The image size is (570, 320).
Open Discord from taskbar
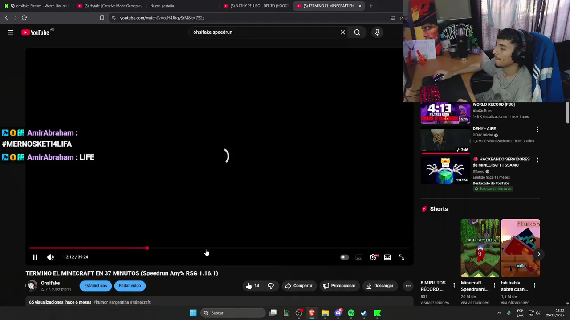[338, 313]
